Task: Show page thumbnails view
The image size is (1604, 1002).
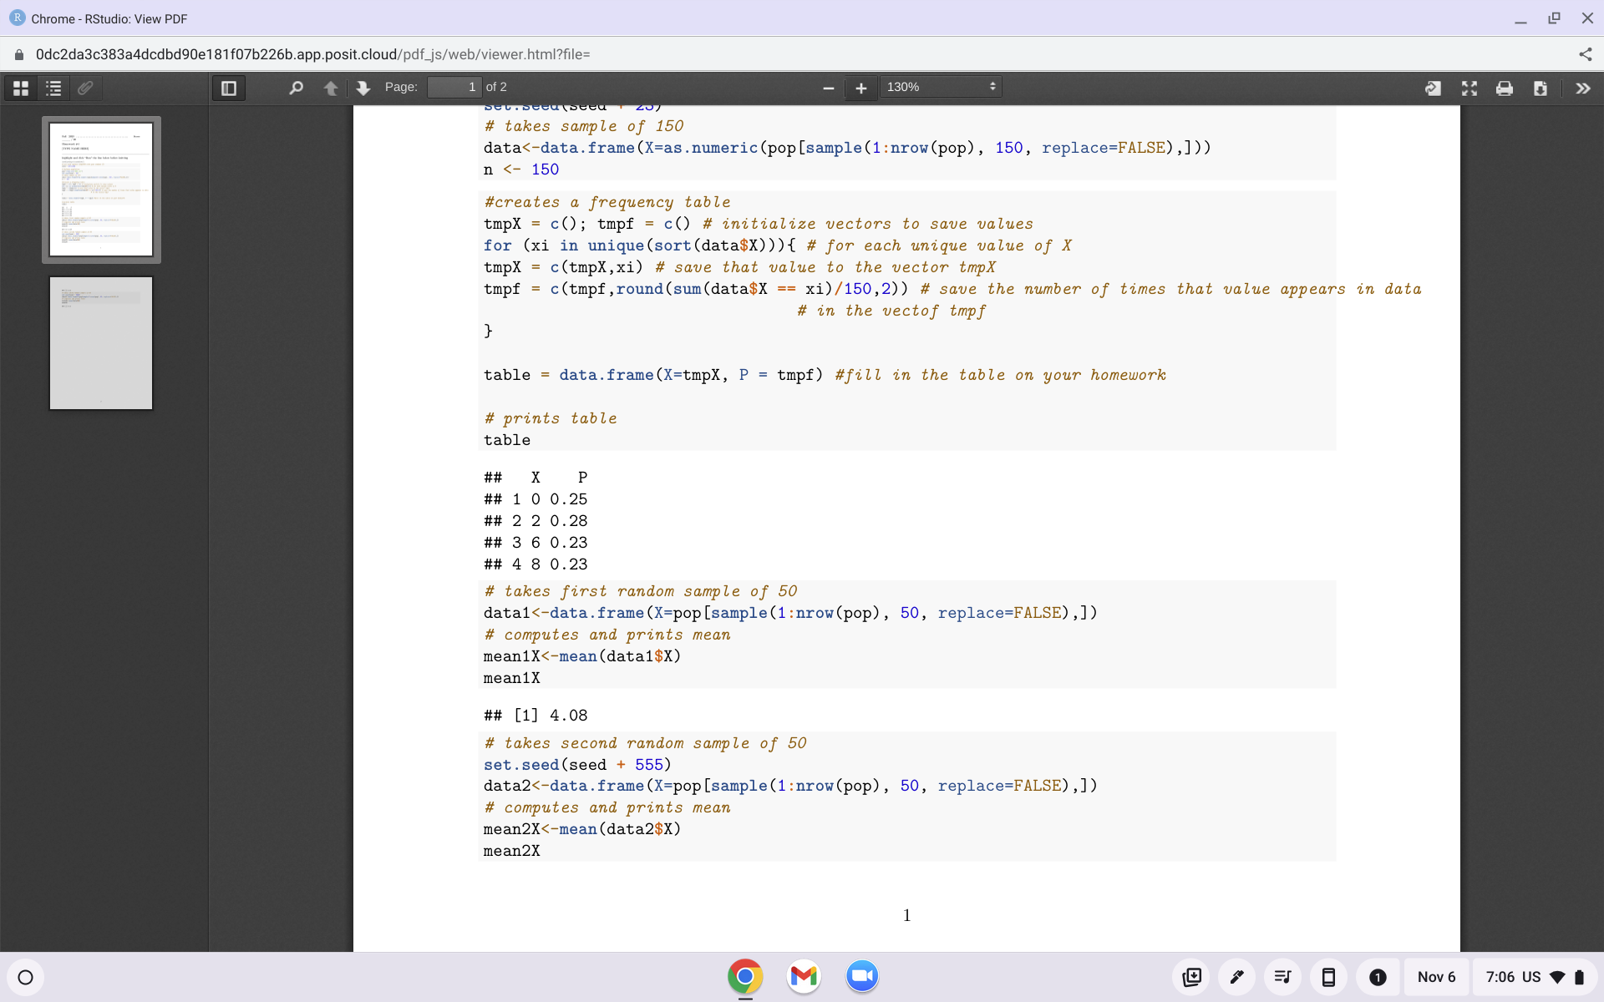Action: 21,88
